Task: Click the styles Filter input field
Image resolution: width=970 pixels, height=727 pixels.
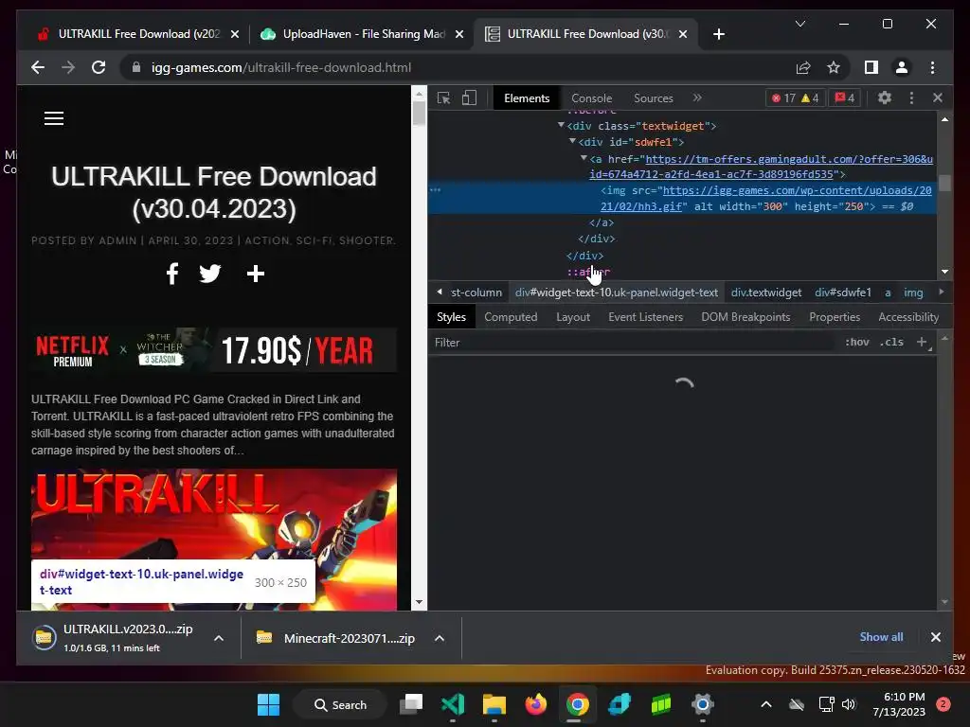Action: (x=631, y=343)
